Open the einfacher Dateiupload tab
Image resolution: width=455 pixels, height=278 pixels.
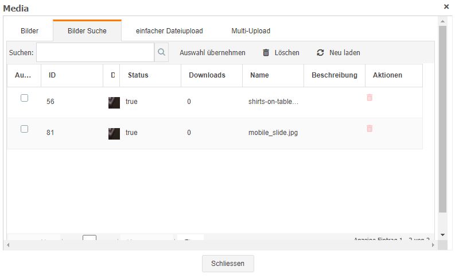coord(169,31)
